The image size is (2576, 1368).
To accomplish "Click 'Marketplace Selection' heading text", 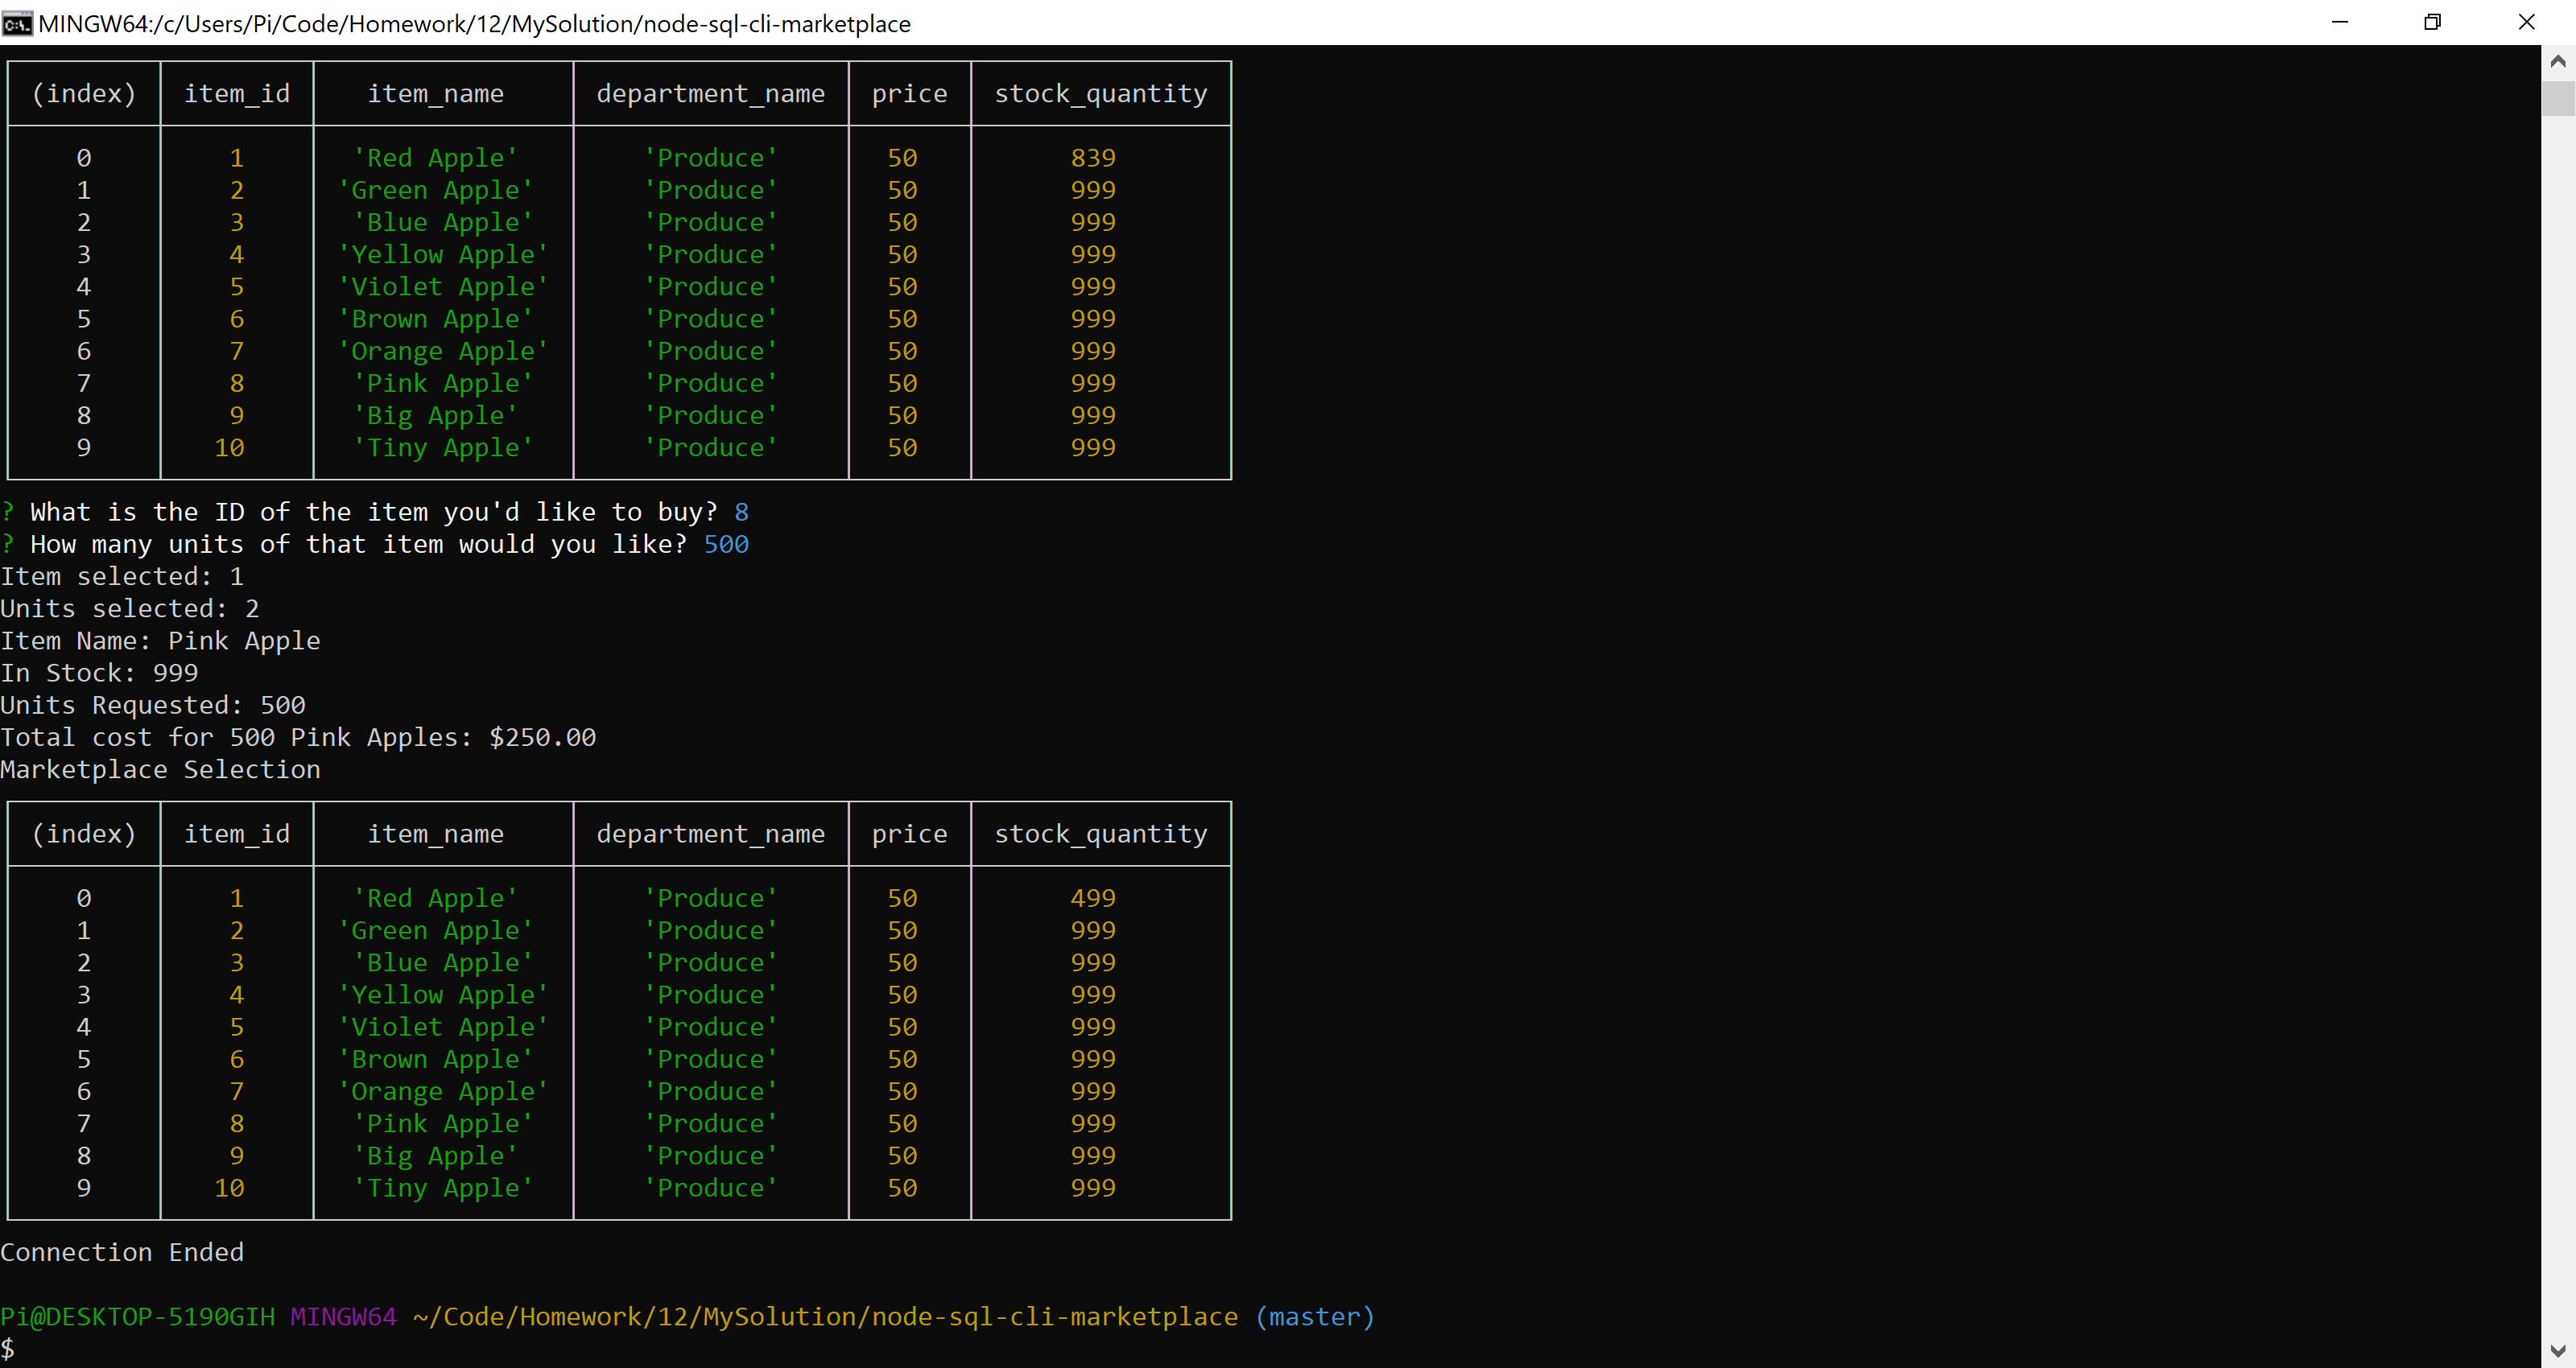I will 160,769.
